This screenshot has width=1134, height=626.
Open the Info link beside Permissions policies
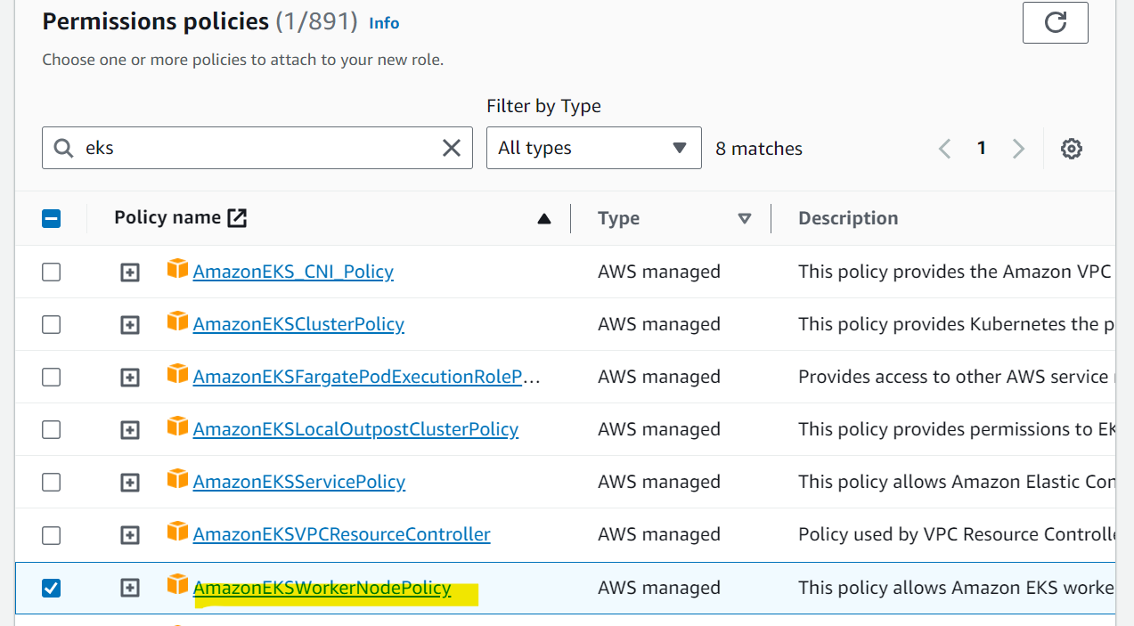tap(384, 23)
